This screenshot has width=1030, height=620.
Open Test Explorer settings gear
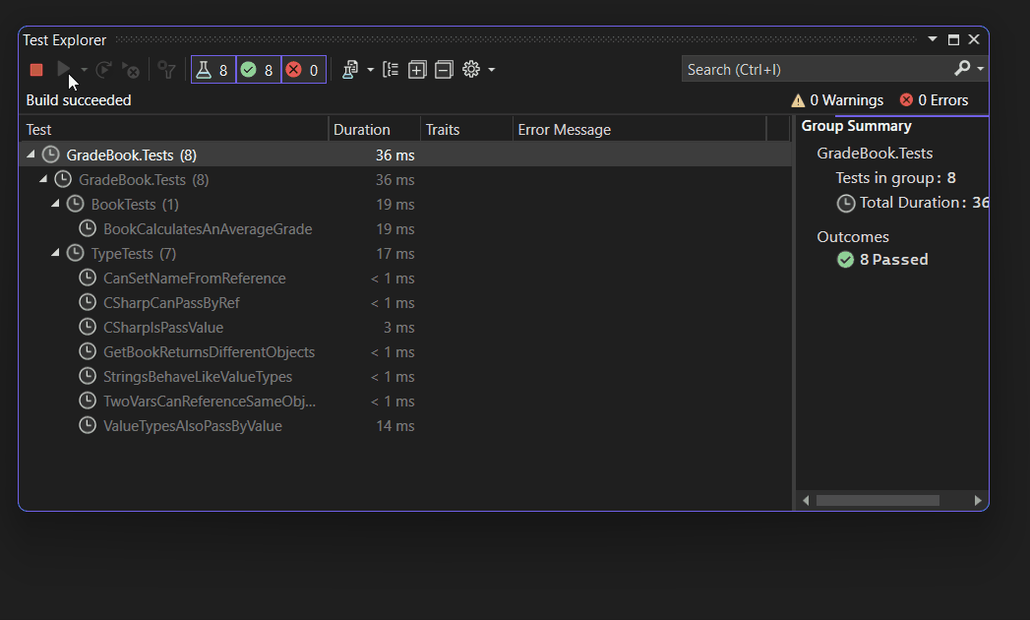(471, 69)
